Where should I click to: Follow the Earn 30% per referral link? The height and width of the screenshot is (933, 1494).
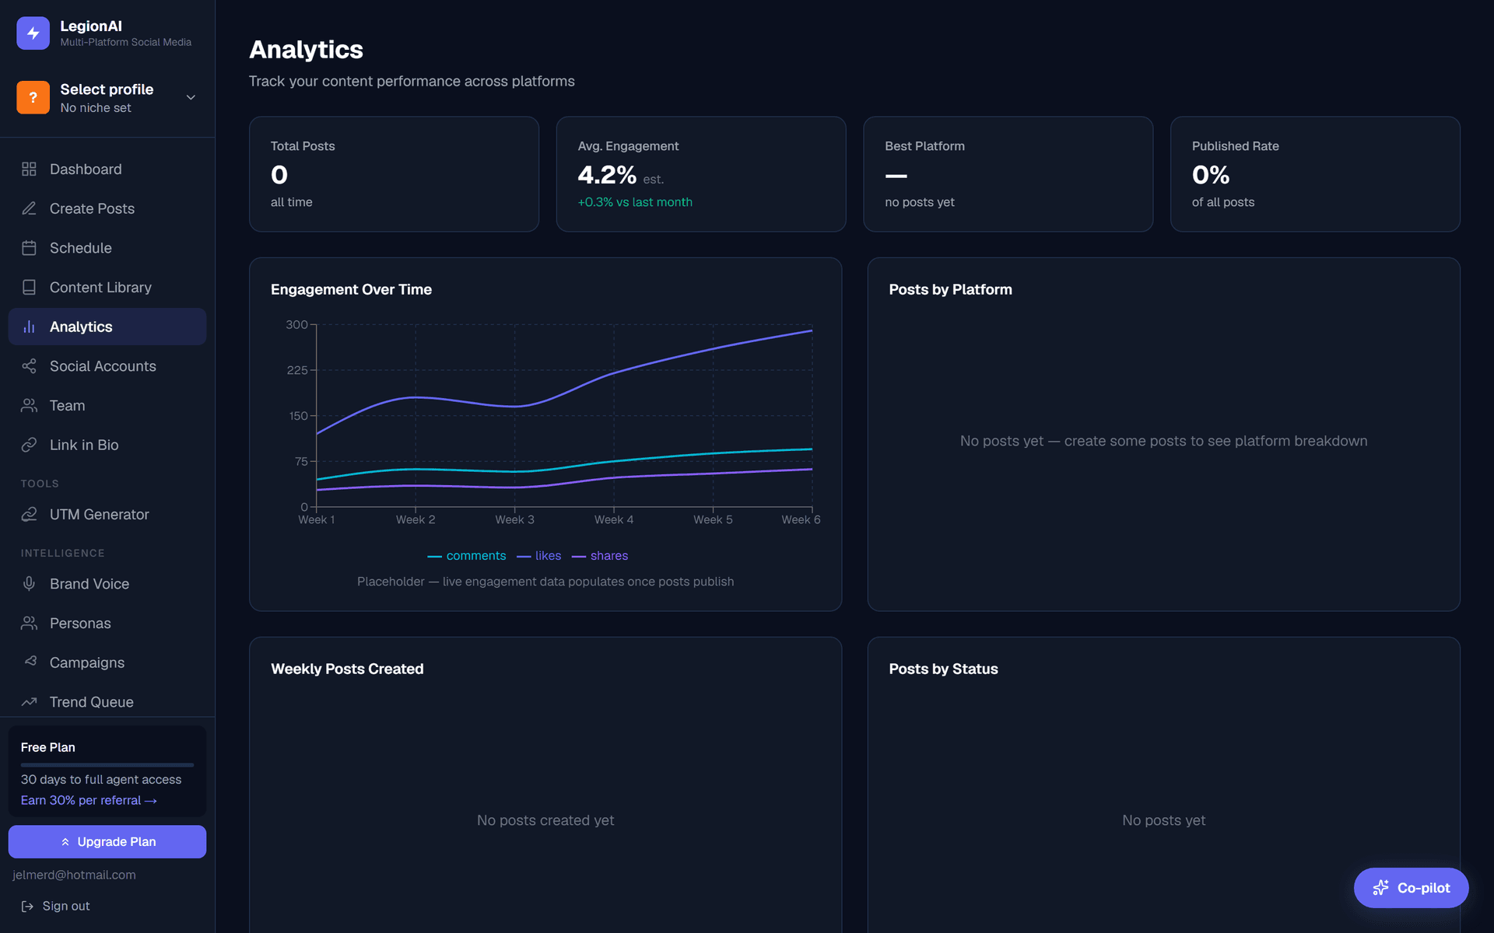89,800
